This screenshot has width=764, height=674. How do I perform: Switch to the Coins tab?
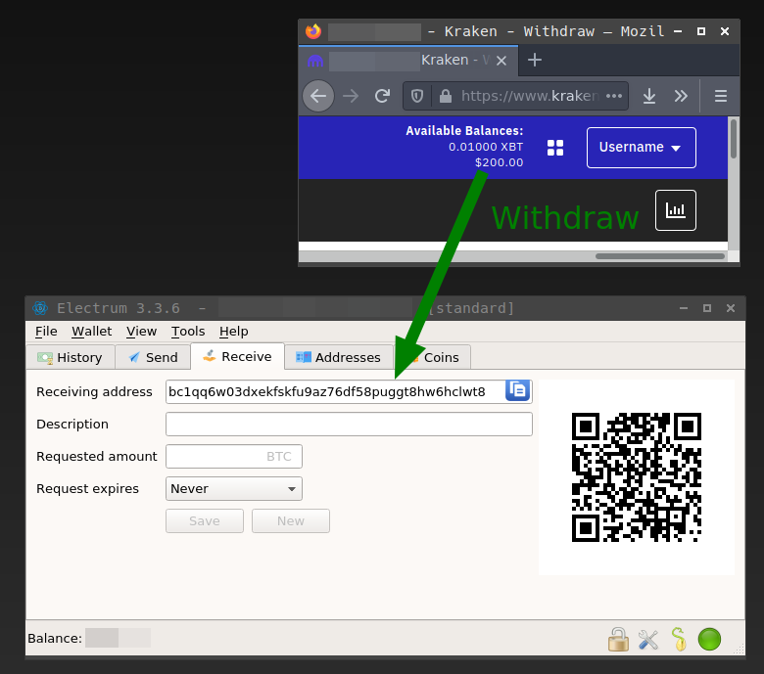pyautogui.click(x=432, y=357)
